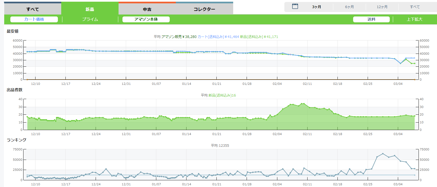Switch to the コレクター tab
437x187 pixels.
click(204, 9)
